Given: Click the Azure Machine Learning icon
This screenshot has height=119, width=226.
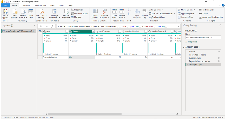Looking at the screenshot, I should [200, 17].
